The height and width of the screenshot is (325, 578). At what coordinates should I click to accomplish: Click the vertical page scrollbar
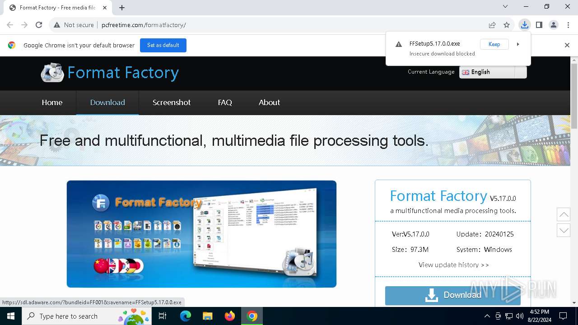(574, 95)
